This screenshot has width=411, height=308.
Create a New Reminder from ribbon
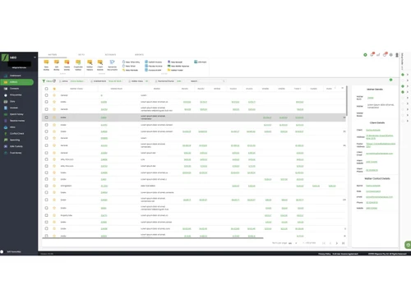point(130,70)
